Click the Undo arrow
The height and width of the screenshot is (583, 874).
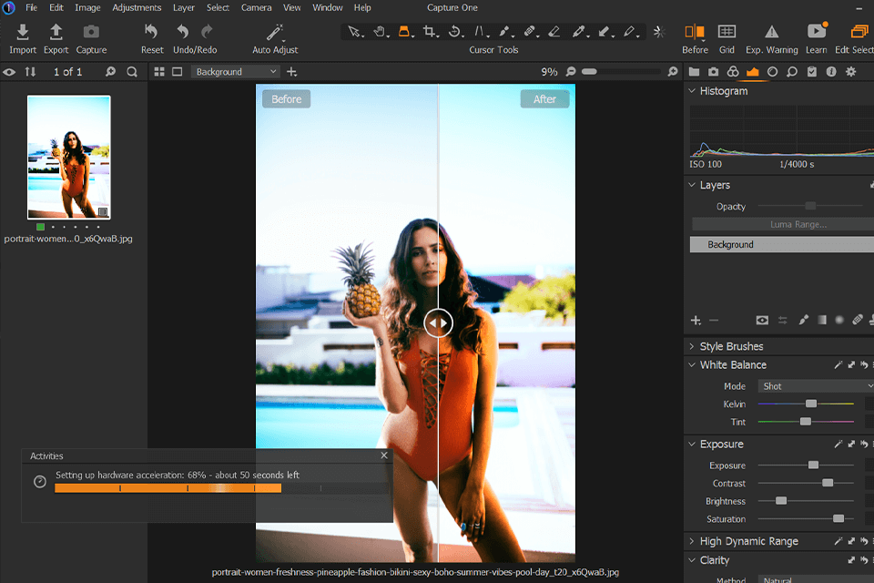[183, 31]
